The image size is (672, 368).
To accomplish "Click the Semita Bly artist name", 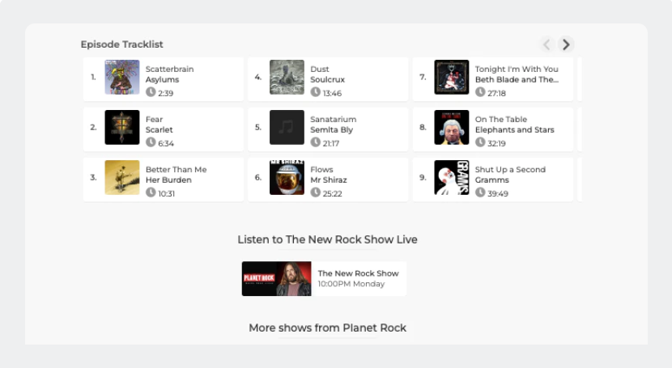I will pyautogui.click(x=332, y=130).
